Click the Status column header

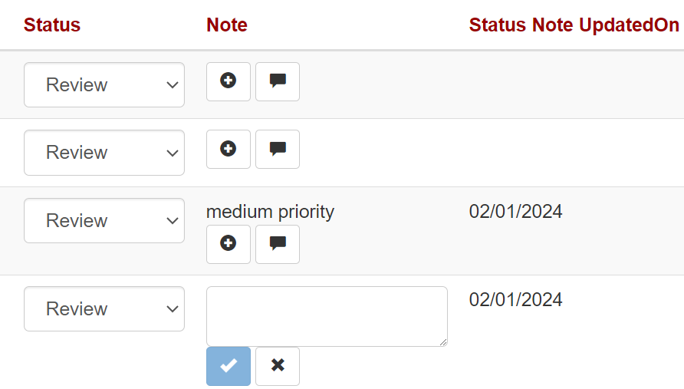(x=52, y=25)
